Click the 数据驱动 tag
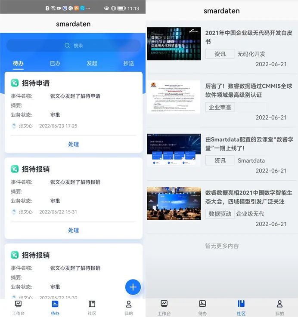This screenshot has width=298, height=317. click(x=220, y=214)
